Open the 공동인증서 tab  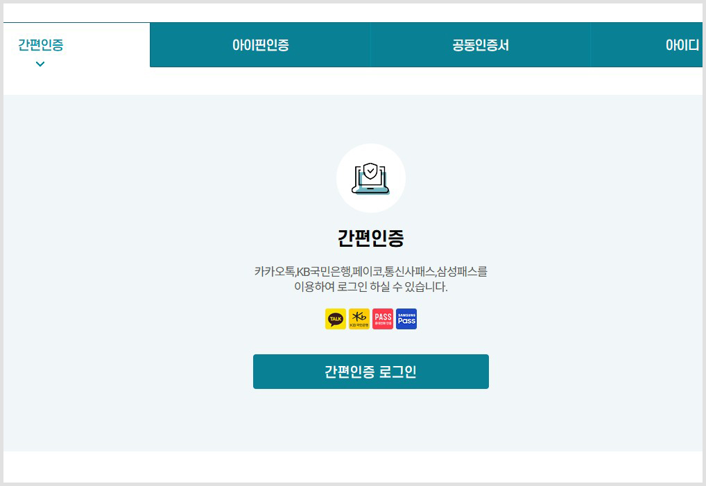click(x=480, y=44)
